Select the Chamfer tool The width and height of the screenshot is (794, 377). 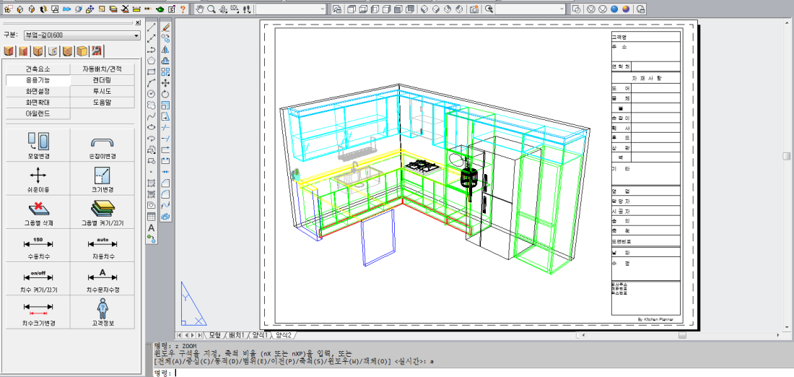(165, 183)
